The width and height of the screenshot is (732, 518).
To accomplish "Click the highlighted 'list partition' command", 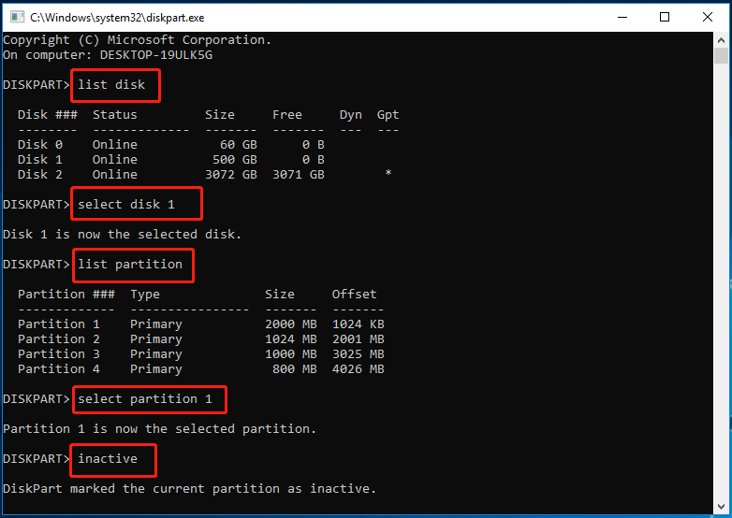I will pyautogui.click(x=130, y=265).
